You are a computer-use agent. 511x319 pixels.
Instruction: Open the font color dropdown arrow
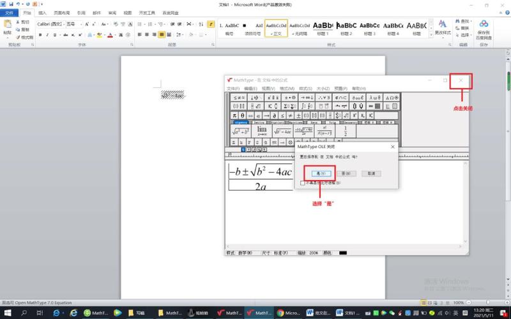pos(115,34)
